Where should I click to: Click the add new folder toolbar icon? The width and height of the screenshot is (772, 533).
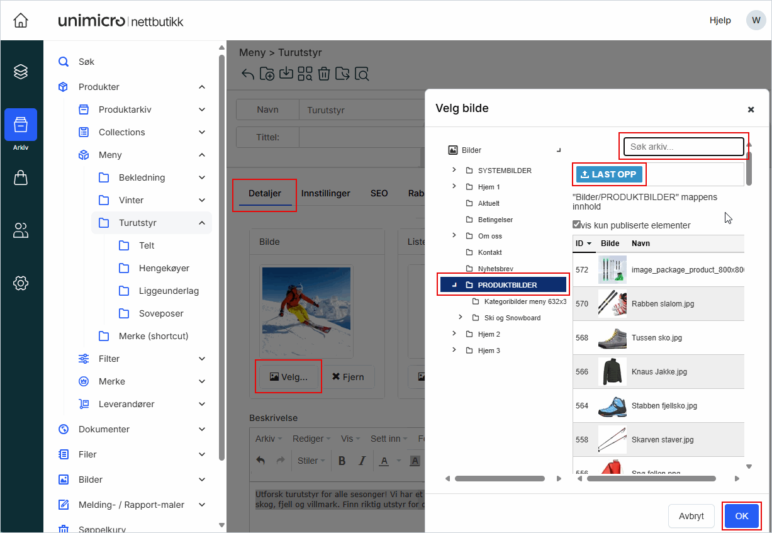267,74
